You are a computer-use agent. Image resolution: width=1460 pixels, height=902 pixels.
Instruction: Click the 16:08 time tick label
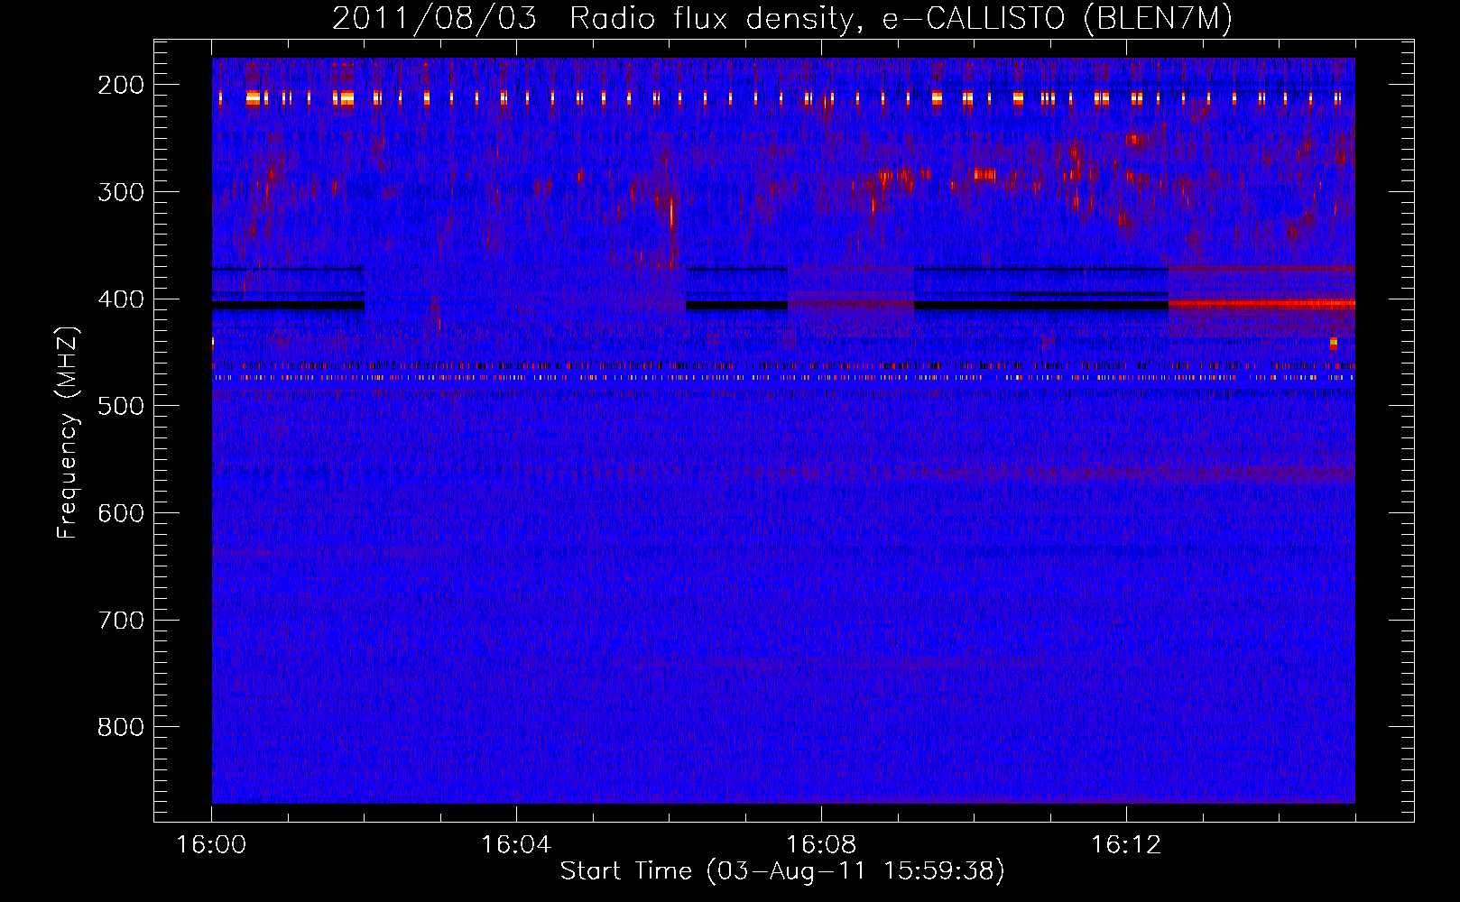point(821,845)
